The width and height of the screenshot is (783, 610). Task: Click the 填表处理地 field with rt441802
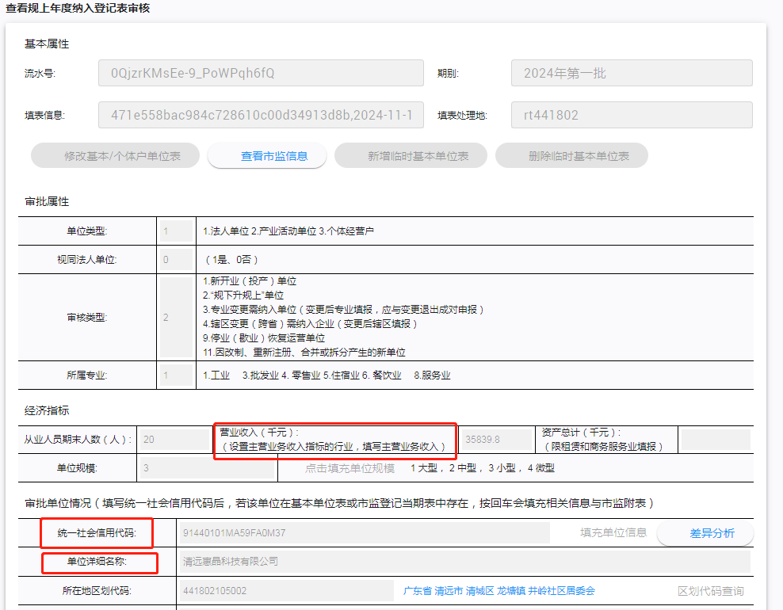[632, 115]
